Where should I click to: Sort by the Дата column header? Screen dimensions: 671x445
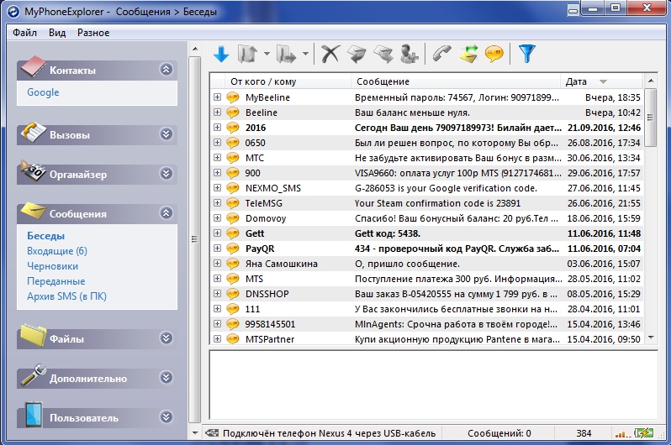[601, 81]
